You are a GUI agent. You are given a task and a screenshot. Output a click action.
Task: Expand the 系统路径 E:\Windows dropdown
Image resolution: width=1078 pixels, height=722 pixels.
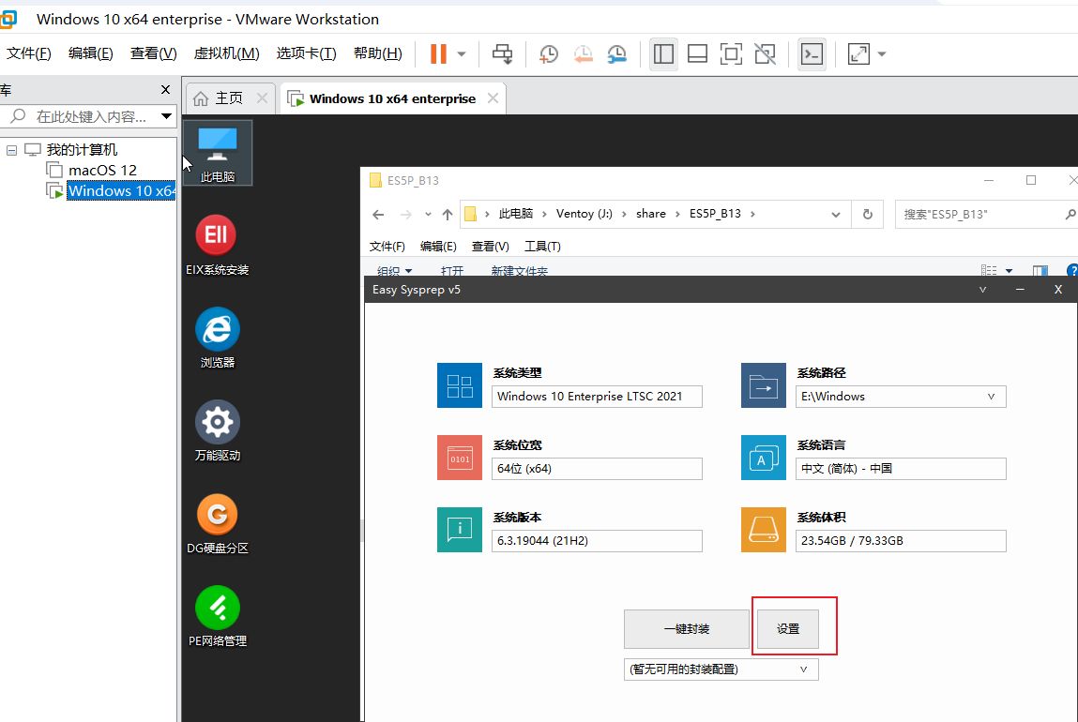click(991, 397)
